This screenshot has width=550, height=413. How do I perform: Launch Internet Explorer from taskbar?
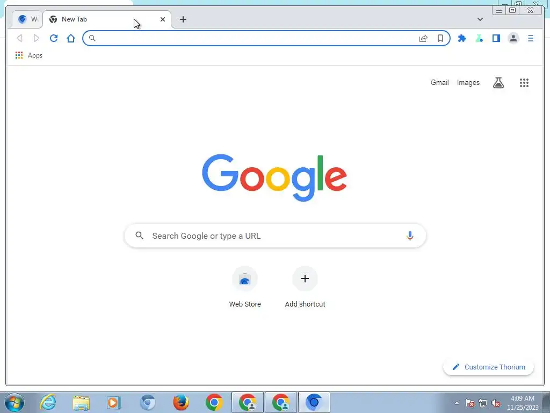tap(48, 402)
